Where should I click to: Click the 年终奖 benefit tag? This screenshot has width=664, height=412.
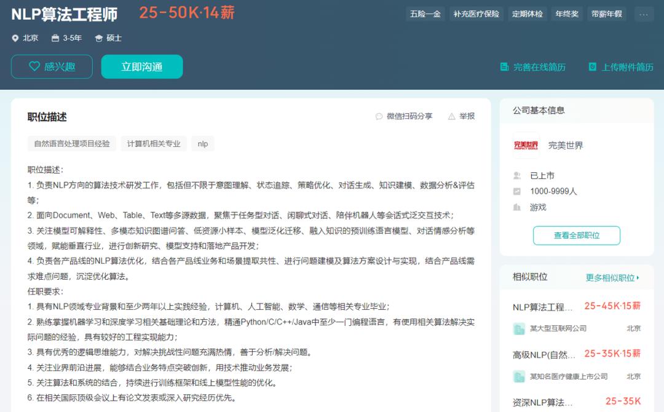[x=567, y=14]
